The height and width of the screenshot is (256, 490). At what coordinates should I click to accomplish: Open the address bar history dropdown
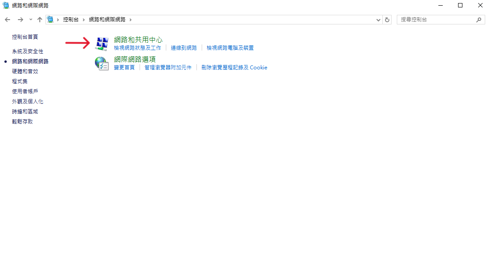click(x=378, y=20)
